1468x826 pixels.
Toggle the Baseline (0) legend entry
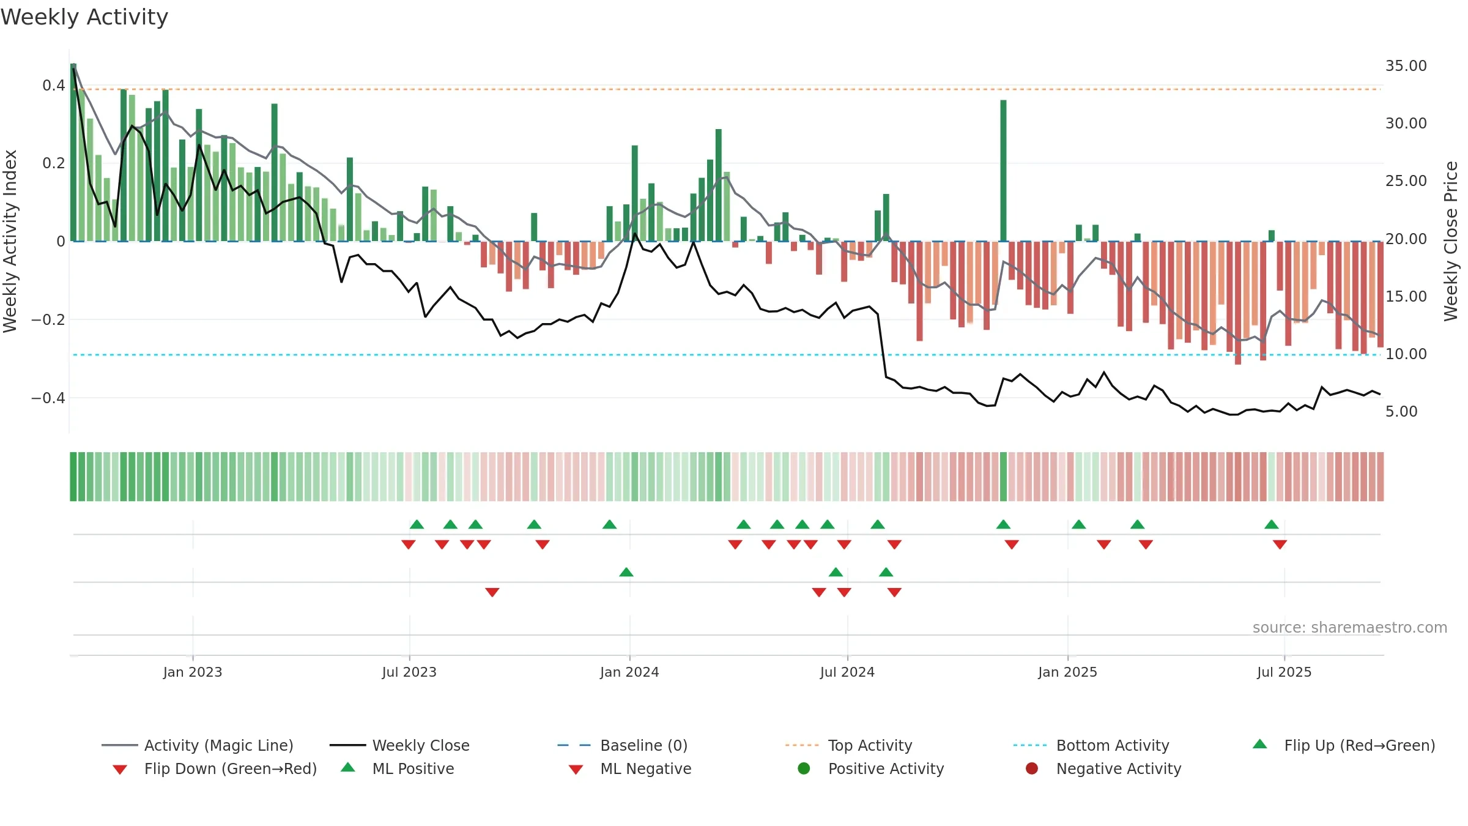(x=623, y=745)
